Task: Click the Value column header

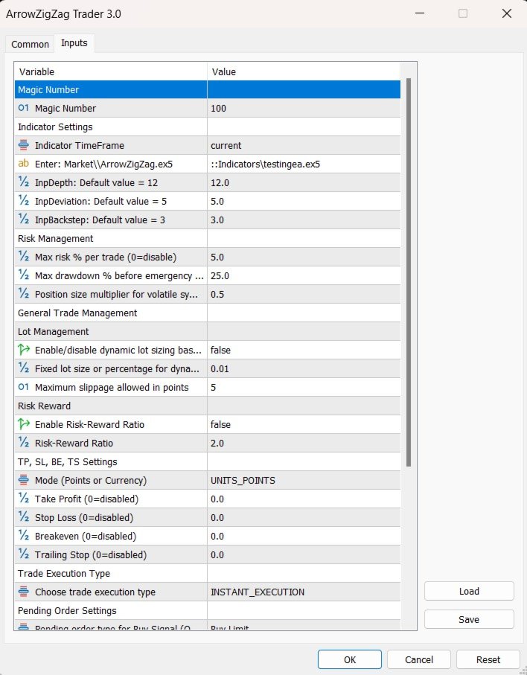Action: [x=304, y=71]
